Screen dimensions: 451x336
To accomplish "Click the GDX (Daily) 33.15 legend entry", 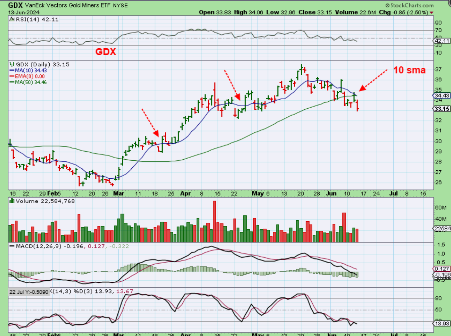I will 40,64.
